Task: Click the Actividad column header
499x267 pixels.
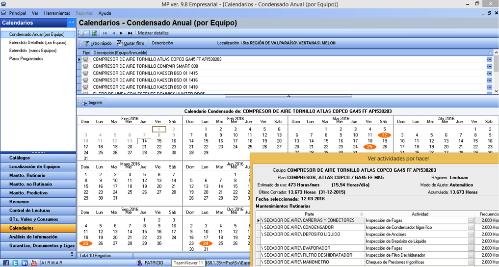Action: tap(420, 214)
